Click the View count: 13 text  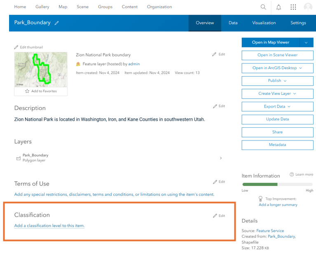pos(187,73)
